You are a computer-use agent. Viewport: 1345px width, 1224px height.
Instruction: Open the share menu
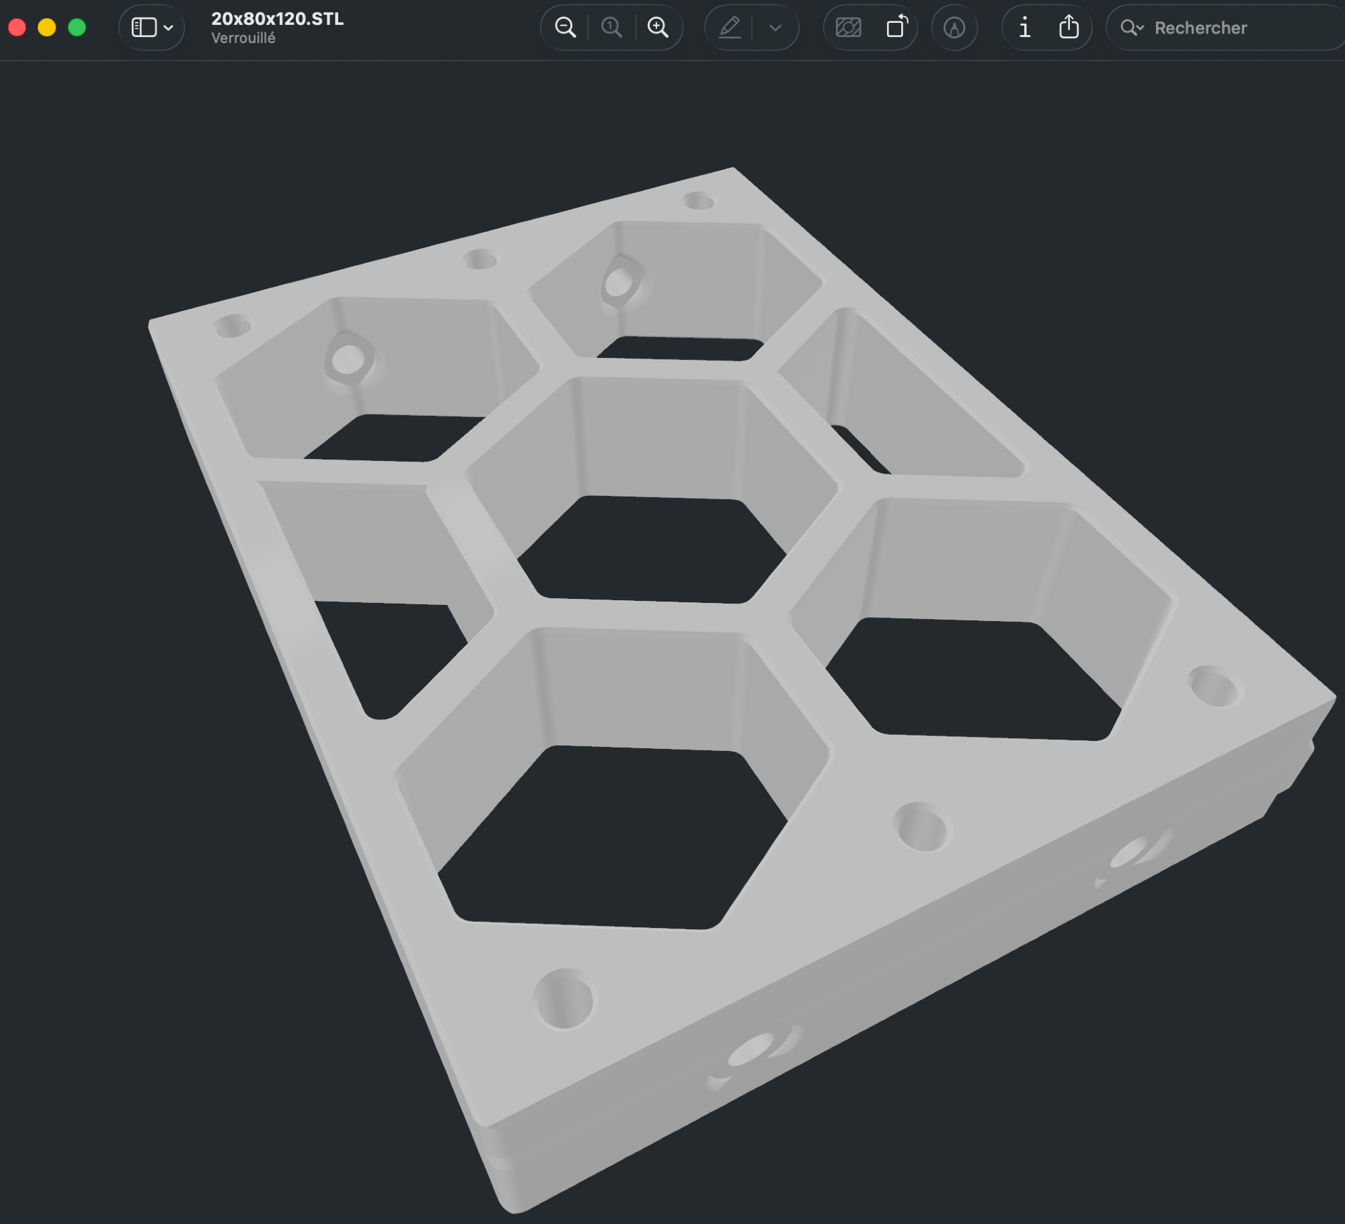tap(1069, 28)
